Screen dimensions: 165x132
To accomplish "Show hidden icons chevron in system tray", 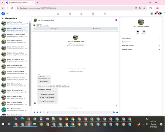I will pyautogui.click(x=144, y=124).
